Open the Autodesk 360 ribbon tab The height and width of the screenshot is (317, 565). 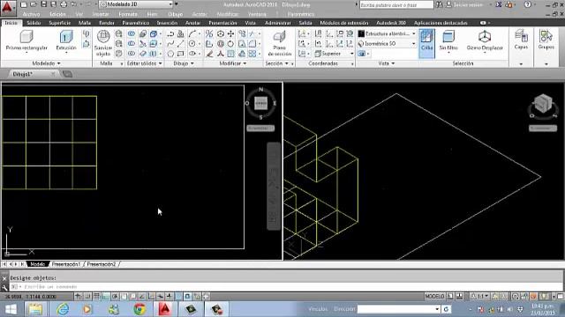pyautogui.click(x=391, y=23)
